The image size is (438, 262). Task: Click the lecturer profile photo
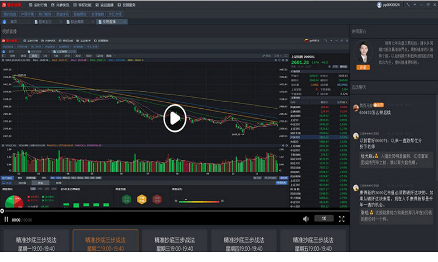point(364,53)
